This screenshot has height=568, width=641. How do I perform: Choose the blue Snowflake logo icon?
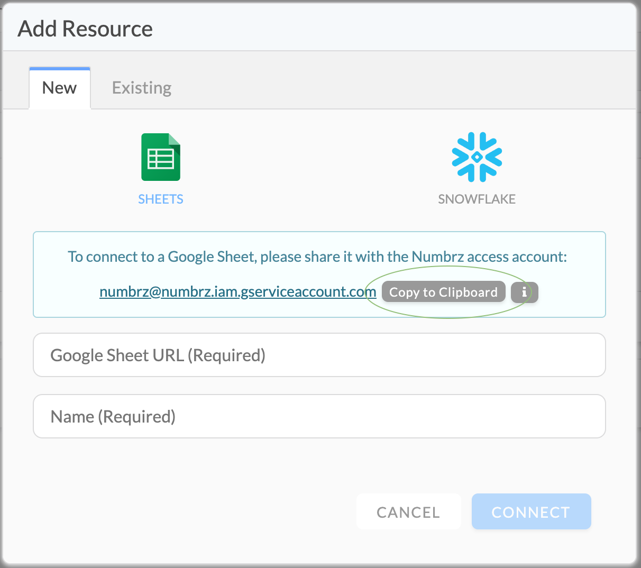tap(477, 157)
